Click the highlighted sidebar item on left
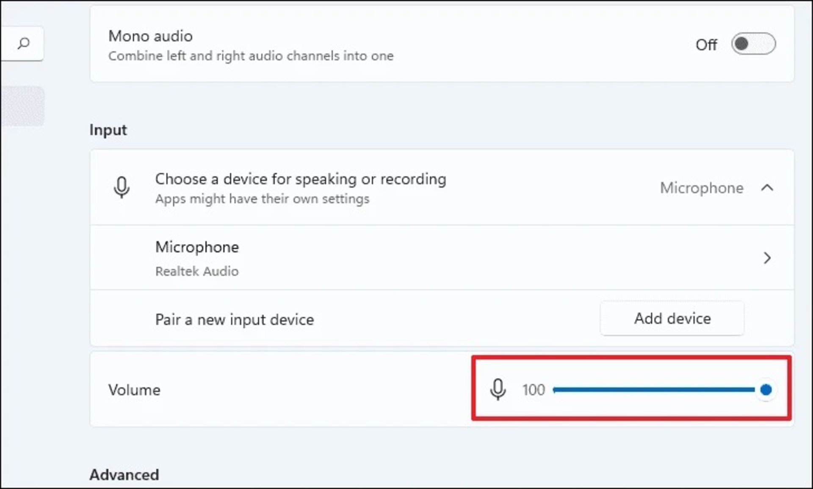The image size is (813, 489). (22, 106)
